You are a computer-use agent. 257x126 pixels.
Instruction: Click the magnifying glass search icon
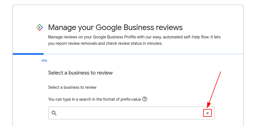click(54, 113)
